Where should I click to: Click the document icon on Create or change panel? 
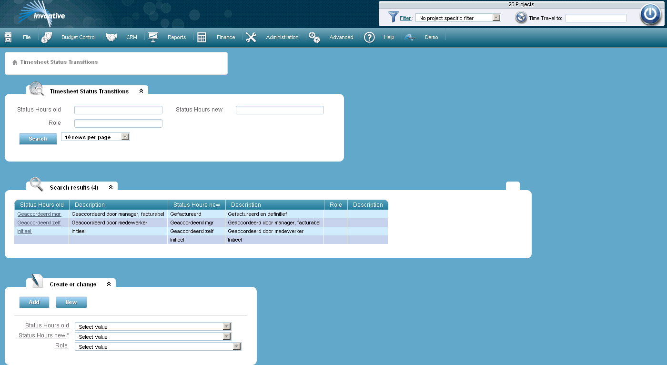pos(36,282)
